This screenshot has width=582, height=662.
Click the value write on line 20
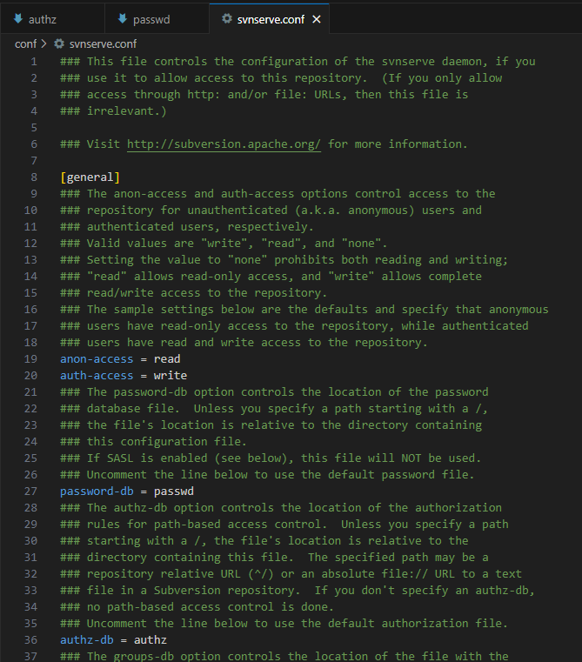click(171, 376)
